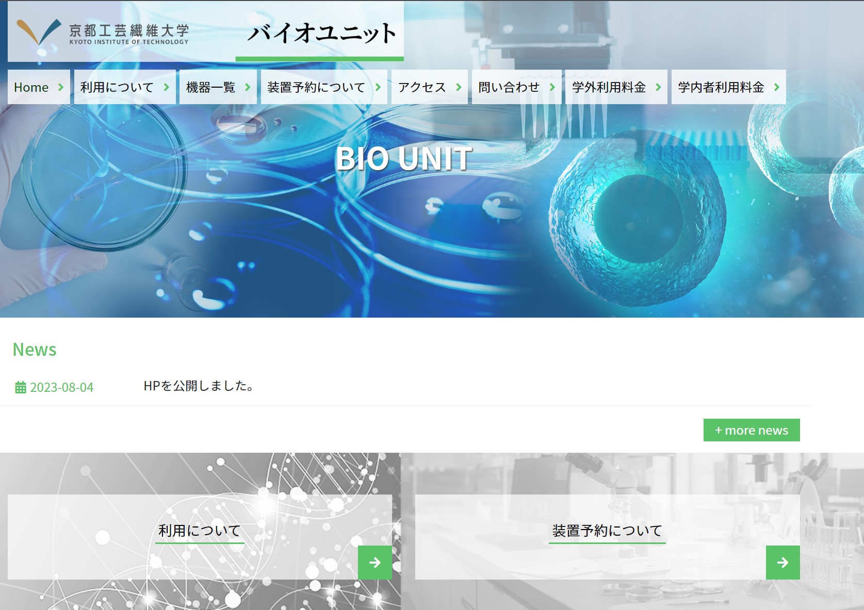Open the 利用について navigation menu item
This screenshot has height=610, width=864.
125,87
